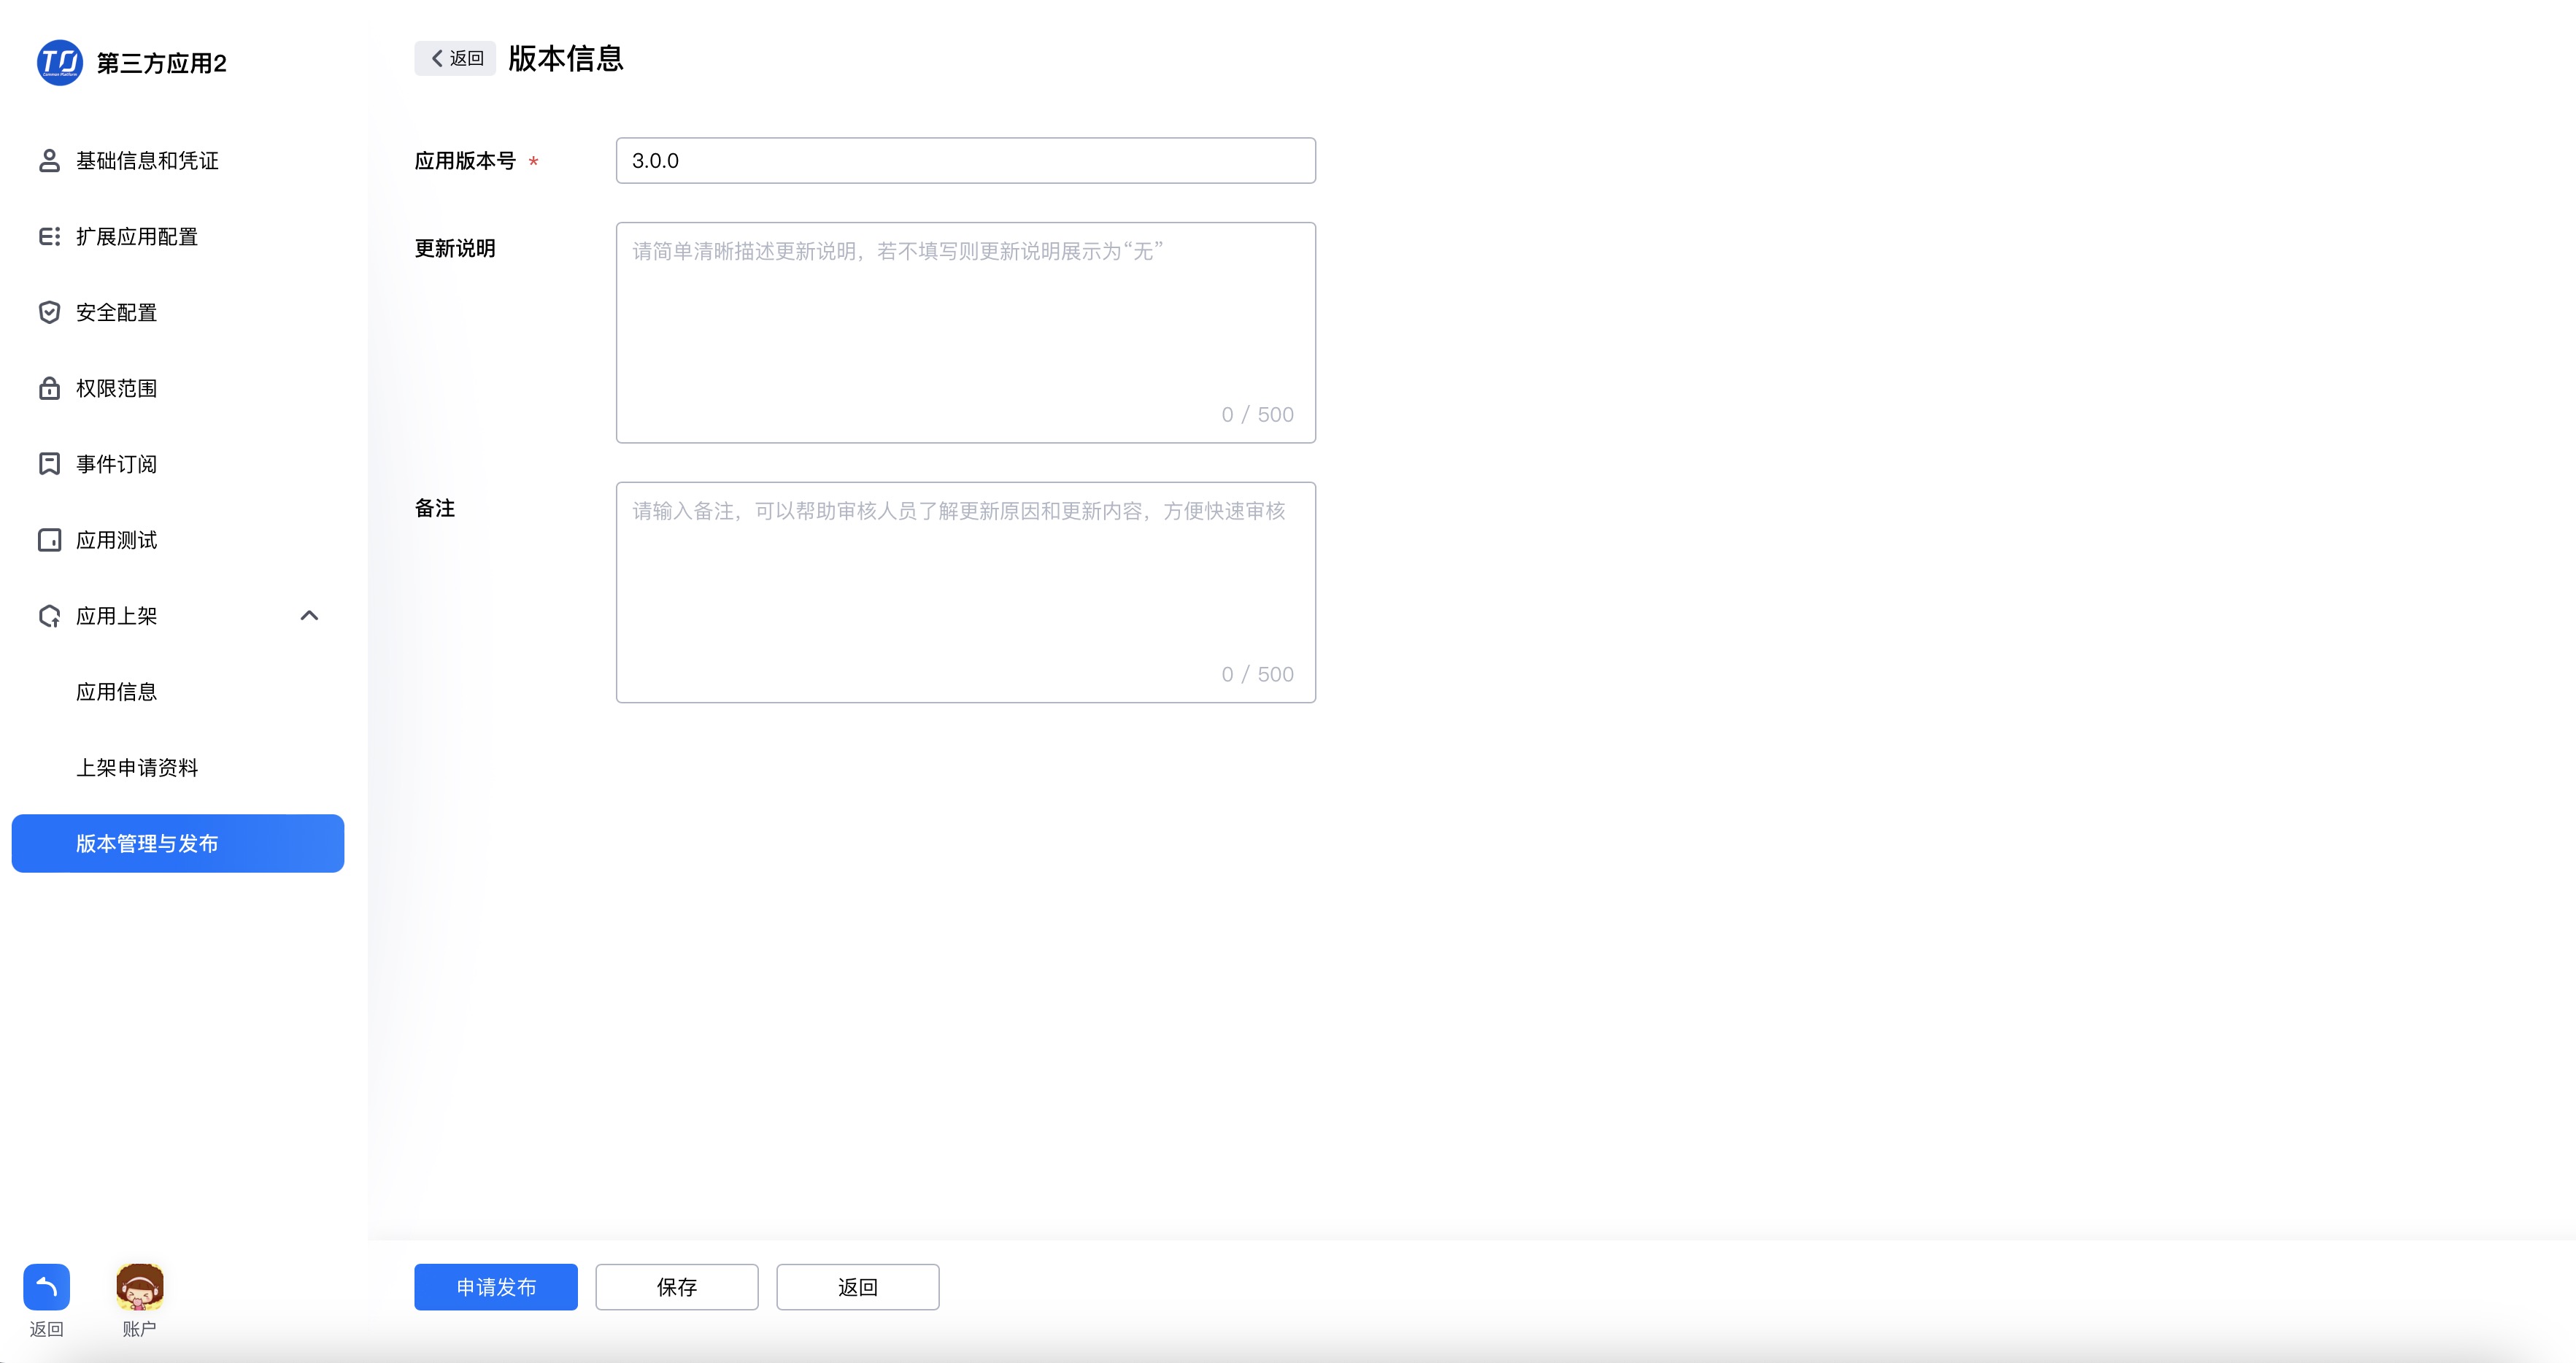
Task: Click the 备注 field label
Action: coord(435,508)
